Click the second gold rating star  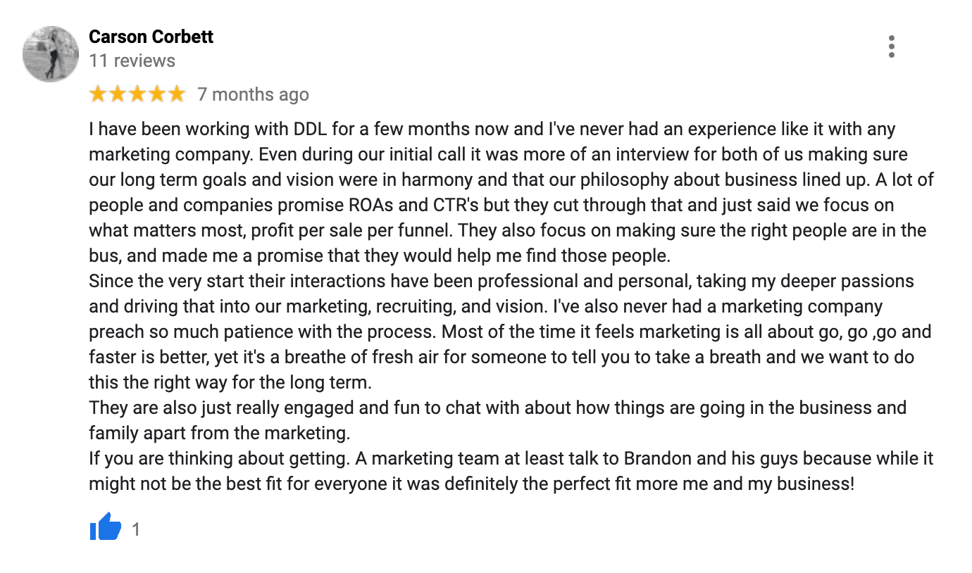pyautogui.click(x=118, y=94)
